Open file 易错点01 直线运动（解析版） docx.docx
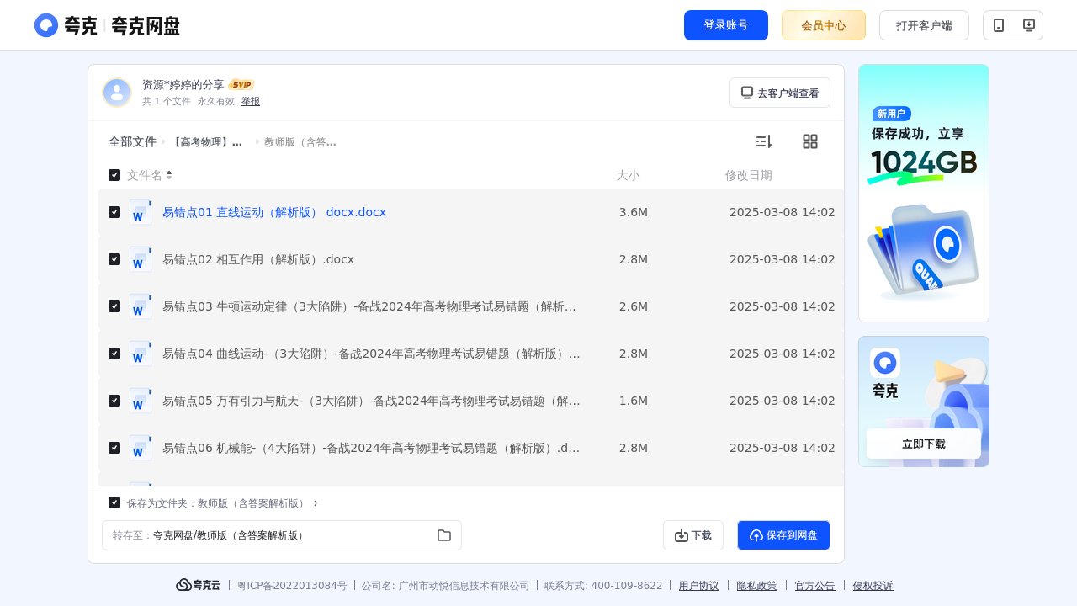The width and height of the screenshot is (1077, 606). click(x=274, y=212)
